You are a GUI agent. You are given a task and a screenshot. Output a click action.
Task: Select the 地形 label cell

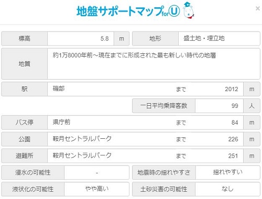pyautogui.click(x=155, y=39)
